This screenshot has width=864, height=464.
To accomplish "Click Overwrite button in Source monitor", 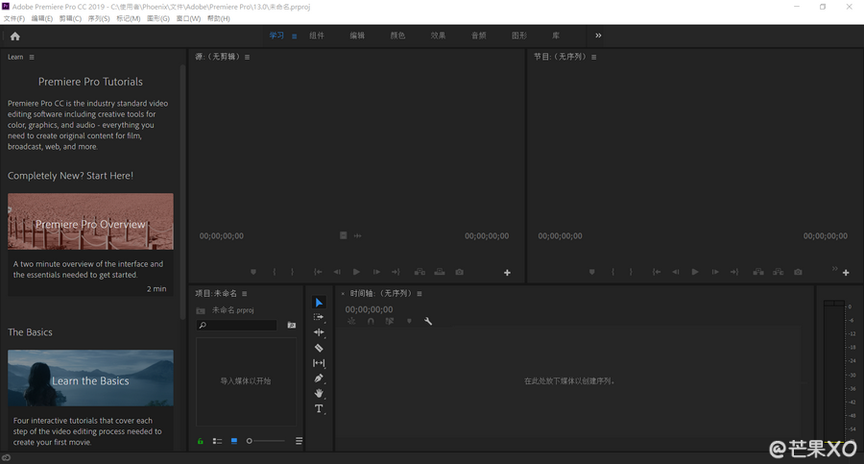I will point(439,272).
